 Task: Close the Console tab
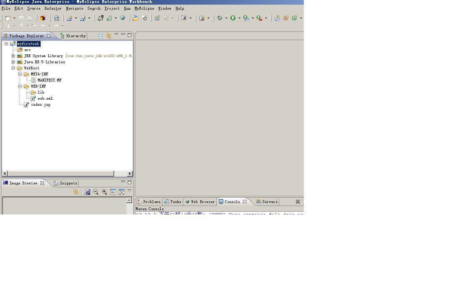245,202
